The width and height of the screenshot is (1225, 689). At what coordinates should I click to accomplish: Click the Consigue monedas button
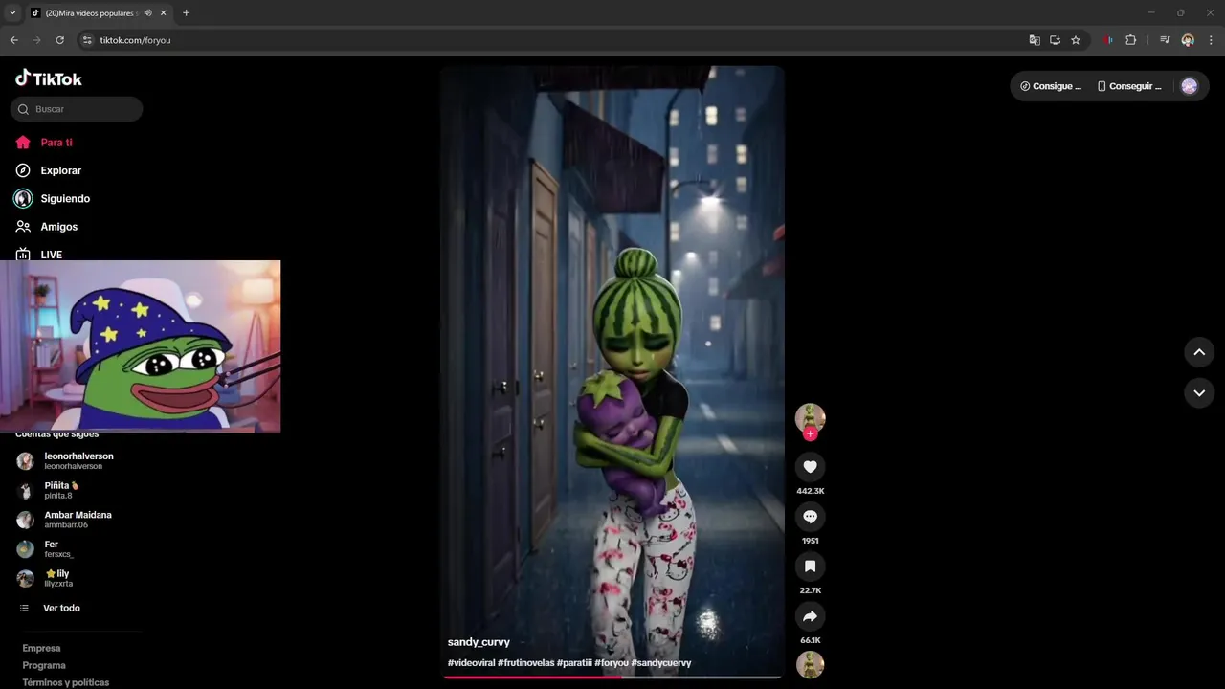click(1051, 86)
